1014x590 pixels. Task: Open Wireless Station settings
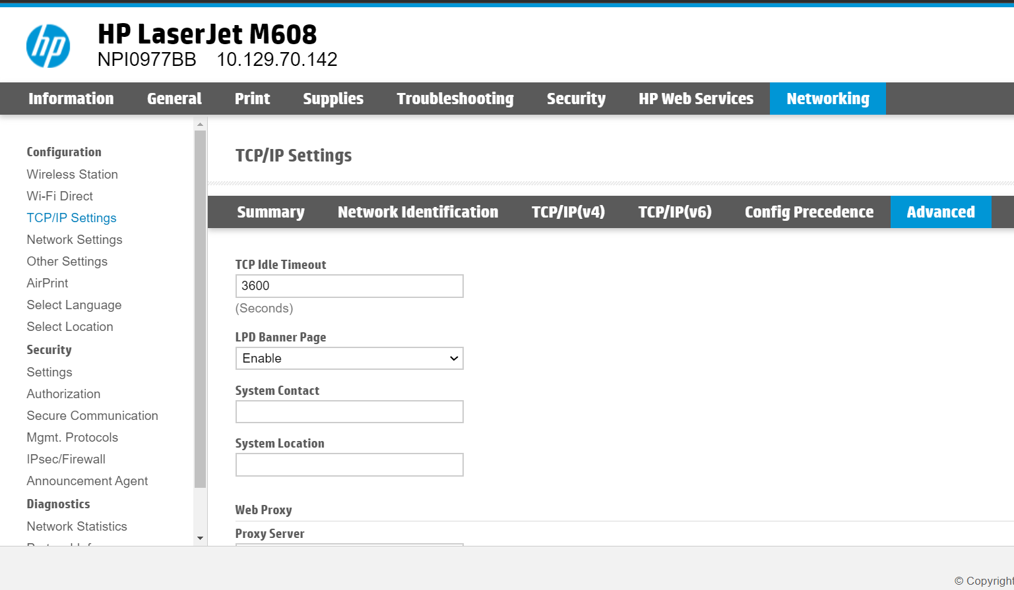[x=72, y=174]
